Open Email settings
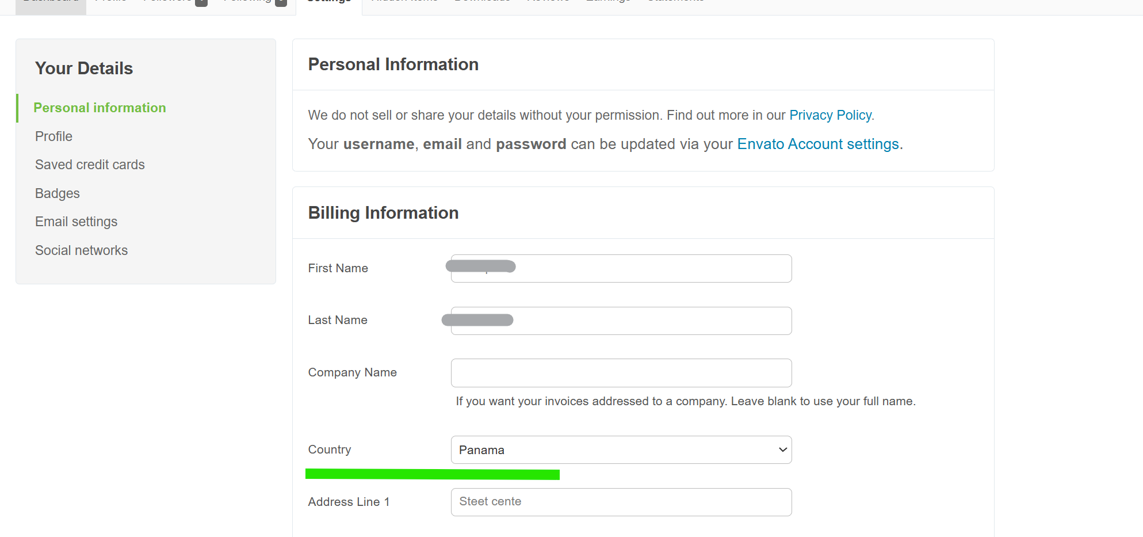 [x=76, y=222]
